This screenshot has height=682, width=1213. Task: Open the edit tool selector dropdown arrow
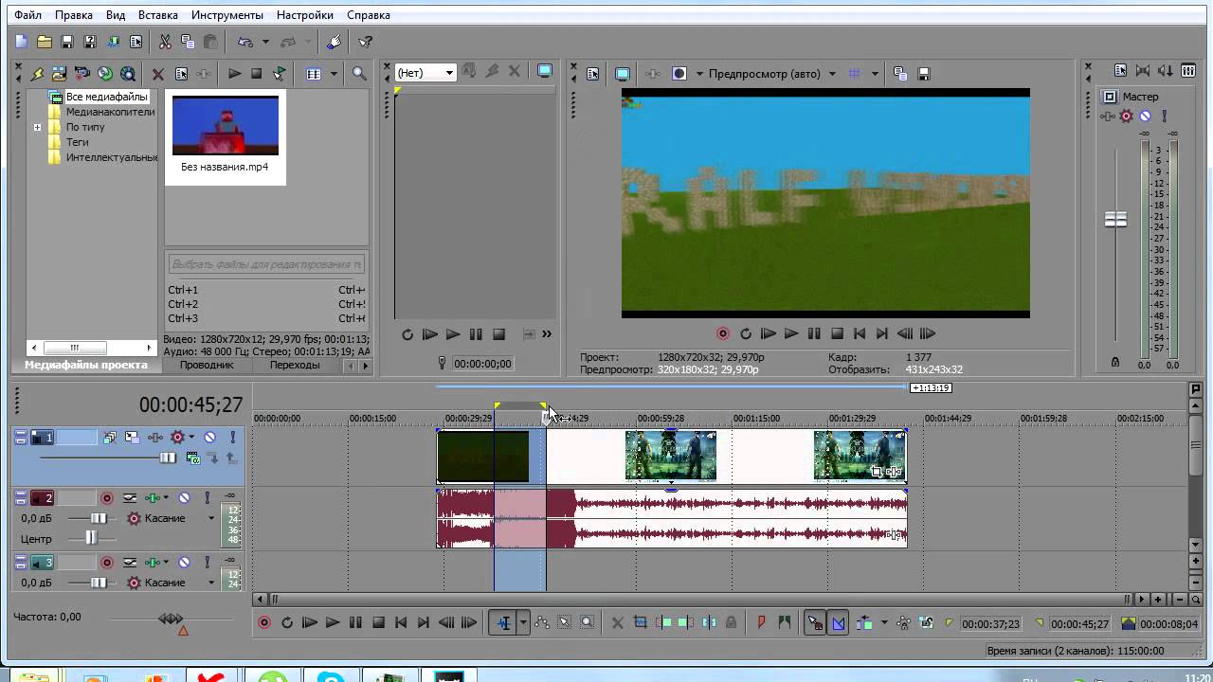click(523, 622)
